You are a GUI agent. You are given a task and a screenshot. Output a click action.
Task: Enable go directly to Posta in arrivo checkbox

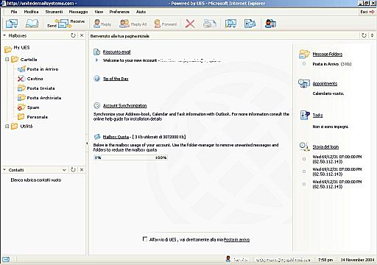[145, 239]
